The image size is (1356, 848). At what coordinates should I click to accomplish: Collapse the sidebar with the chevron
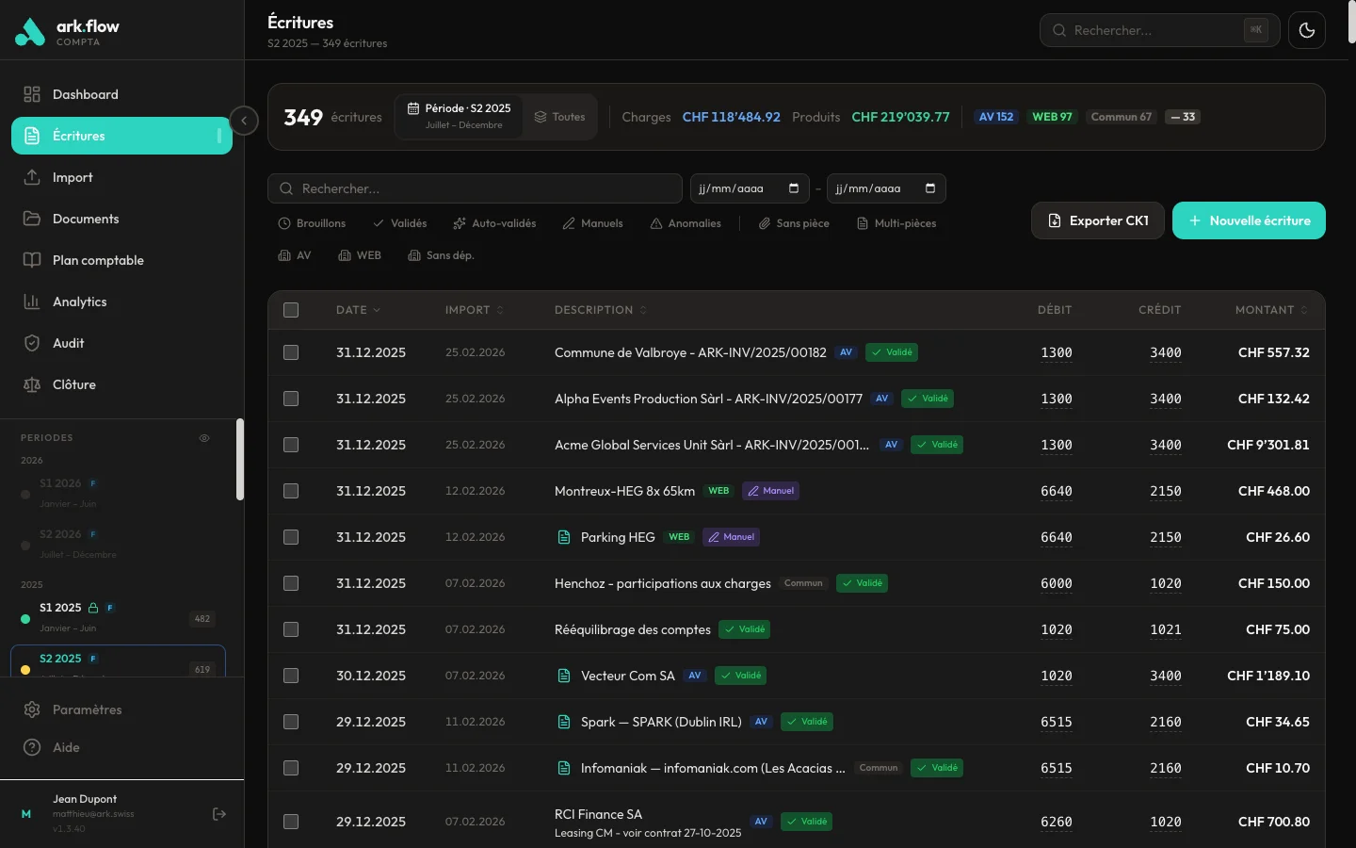pyautogui.click(x=244, y=121)
